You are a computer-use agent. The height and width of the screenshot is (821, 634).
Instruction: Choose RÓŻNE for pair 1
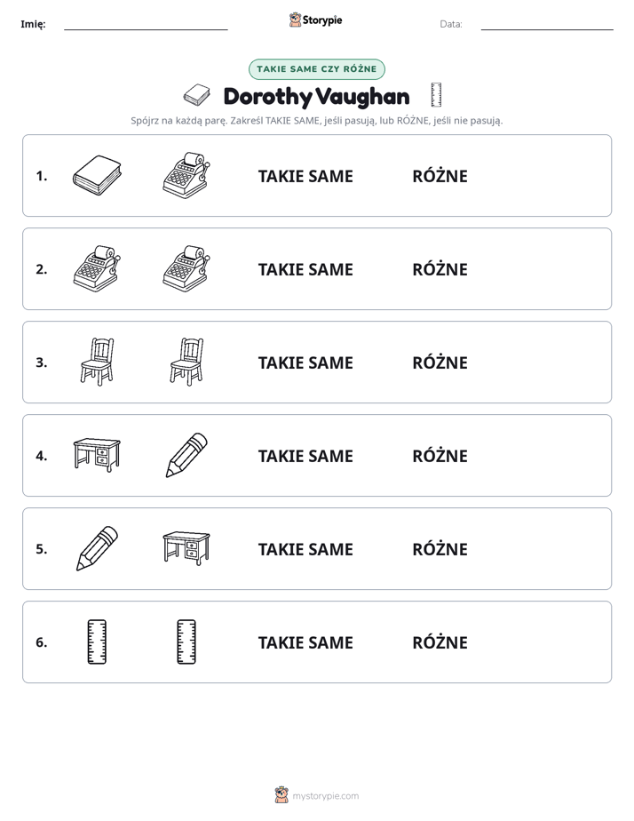[440, 176]
